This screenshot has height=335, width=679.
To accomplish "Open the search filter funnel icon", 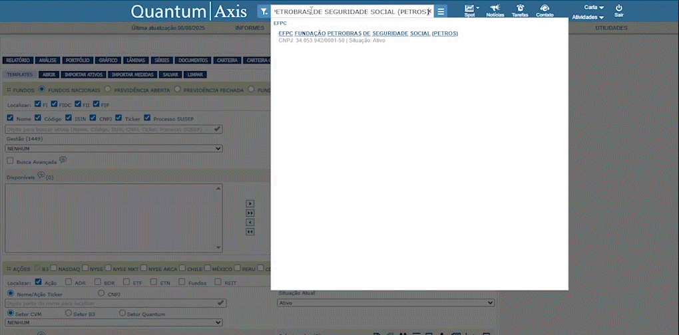I will pos(264,12).
